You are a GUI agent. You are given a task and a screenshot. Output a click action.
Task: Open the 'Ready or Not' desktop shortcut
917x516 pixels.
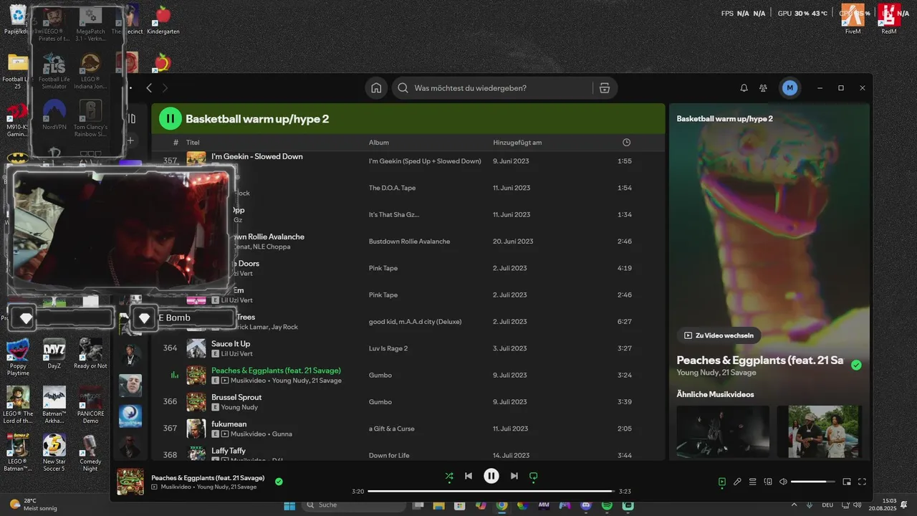[x=90, y=354]
